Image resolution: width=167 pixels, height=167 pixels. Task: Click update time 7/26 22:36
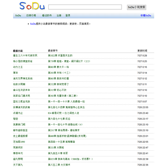pyautogui.click(x=143, y=165)
